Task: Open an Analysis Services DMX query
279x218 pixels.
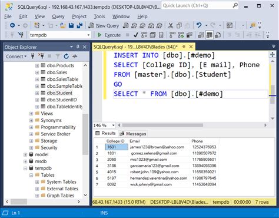Action: [x=142, y=25]
